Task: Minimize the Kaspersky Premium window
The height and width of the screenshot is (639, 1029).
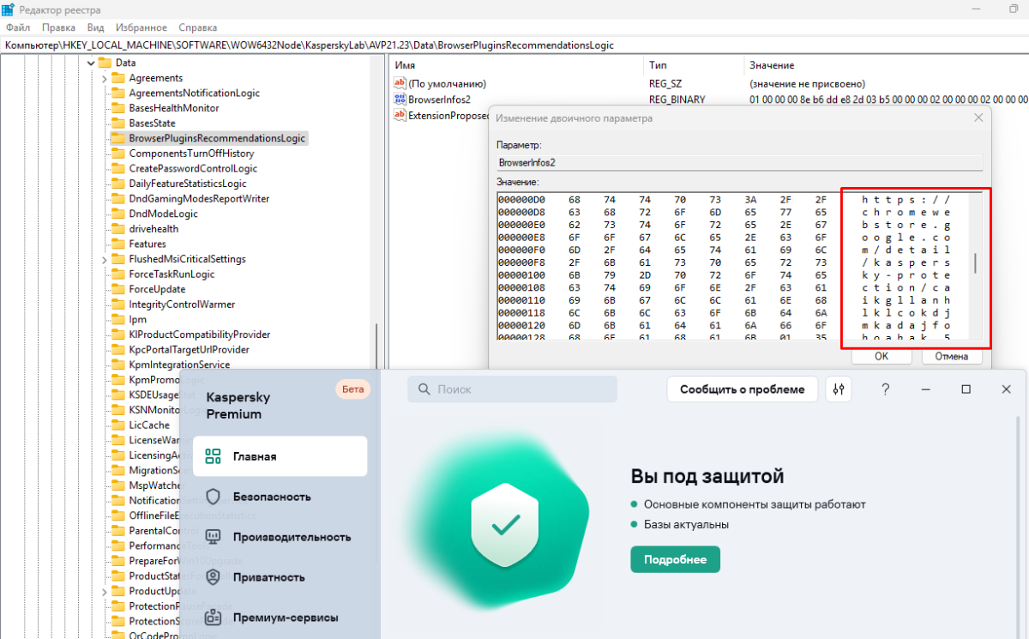Action: point(926,389)
